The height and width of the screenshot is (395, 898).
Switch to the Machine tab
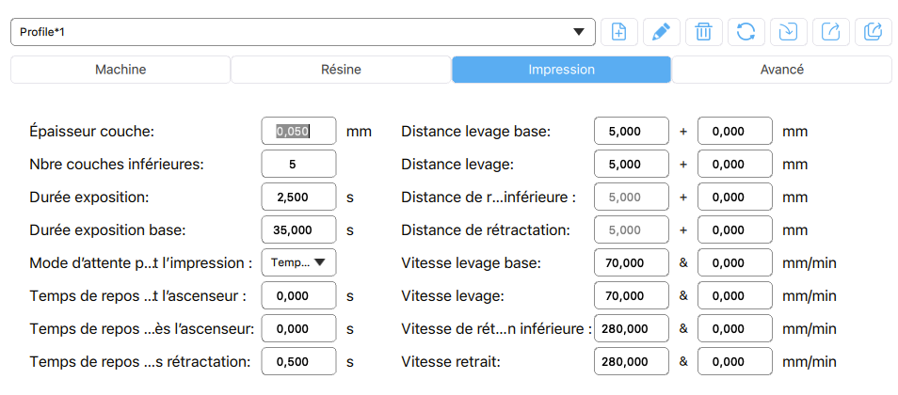tap(120, 70)
